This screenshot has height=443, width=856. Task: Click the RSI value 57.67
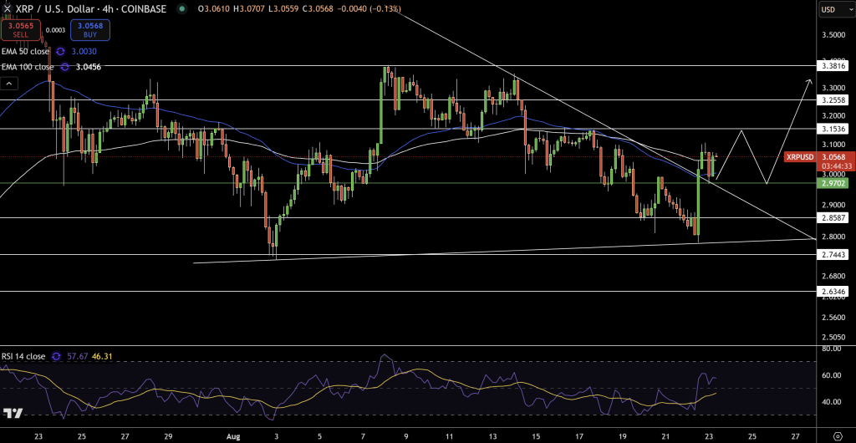tap(77, 356)
